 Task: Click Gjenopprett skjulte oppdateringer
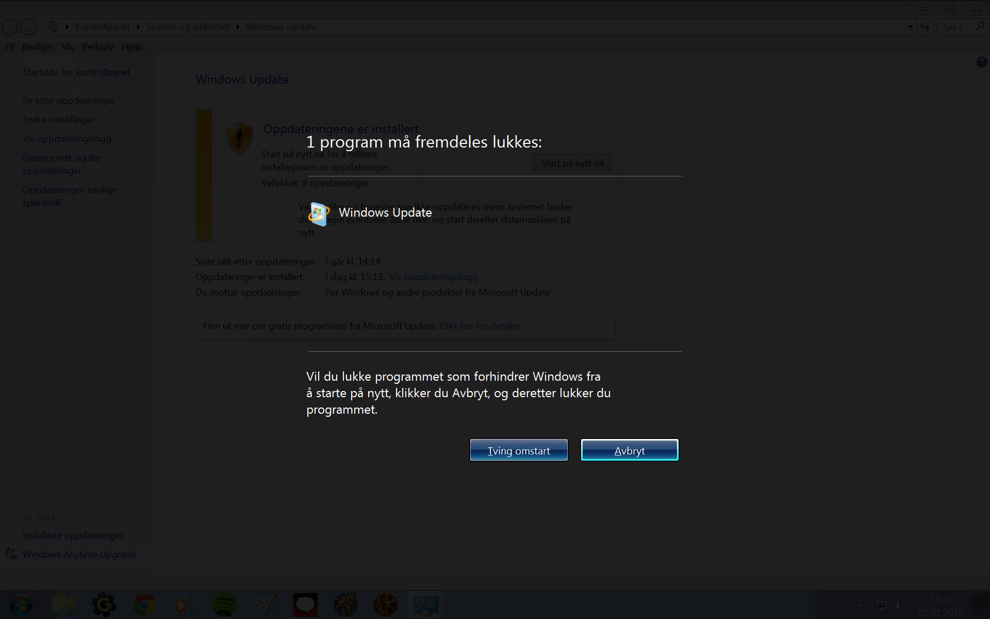click(61, 164)
